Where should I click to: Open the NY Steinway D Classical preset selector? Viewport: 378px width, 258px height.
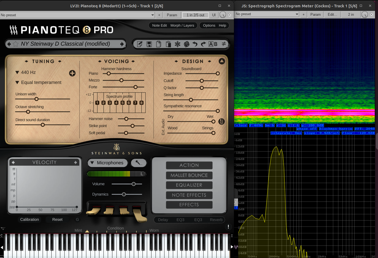pyautogui.click(x=65, y=44)
